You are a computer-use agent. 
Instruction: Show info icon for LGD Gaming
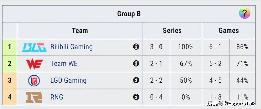(136, 80)
